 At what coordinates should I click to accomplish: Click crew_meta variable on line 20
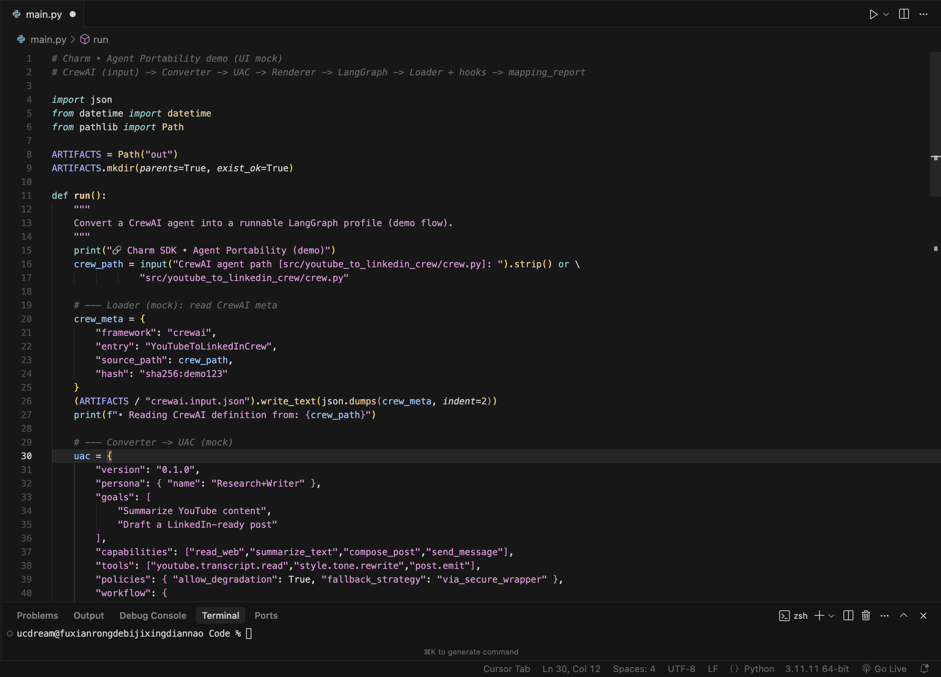click(x=98, y=318)
